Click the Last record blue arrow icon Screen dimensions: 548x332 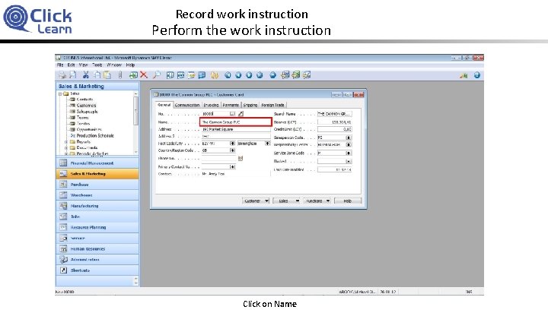point(260,75)
